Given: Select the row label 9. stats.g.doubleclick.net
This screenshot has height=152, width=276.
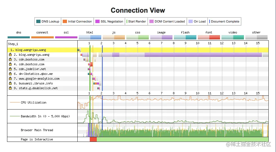Looking at the screenshot, I should [x=36, y=88].
